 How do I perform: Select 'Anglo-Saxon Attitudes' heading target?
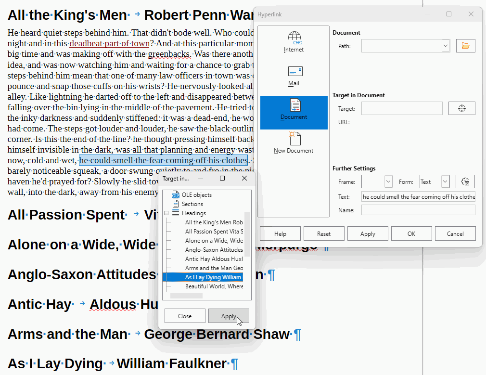214,250
